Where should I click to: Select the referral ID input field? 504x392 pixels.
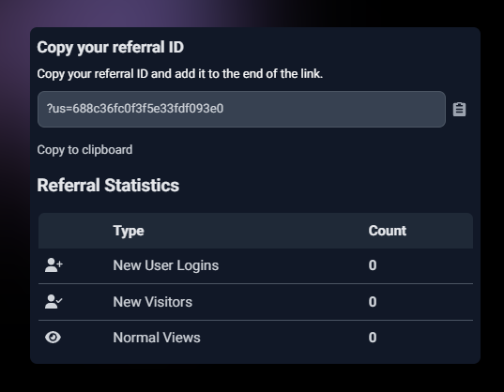point(241,109)
